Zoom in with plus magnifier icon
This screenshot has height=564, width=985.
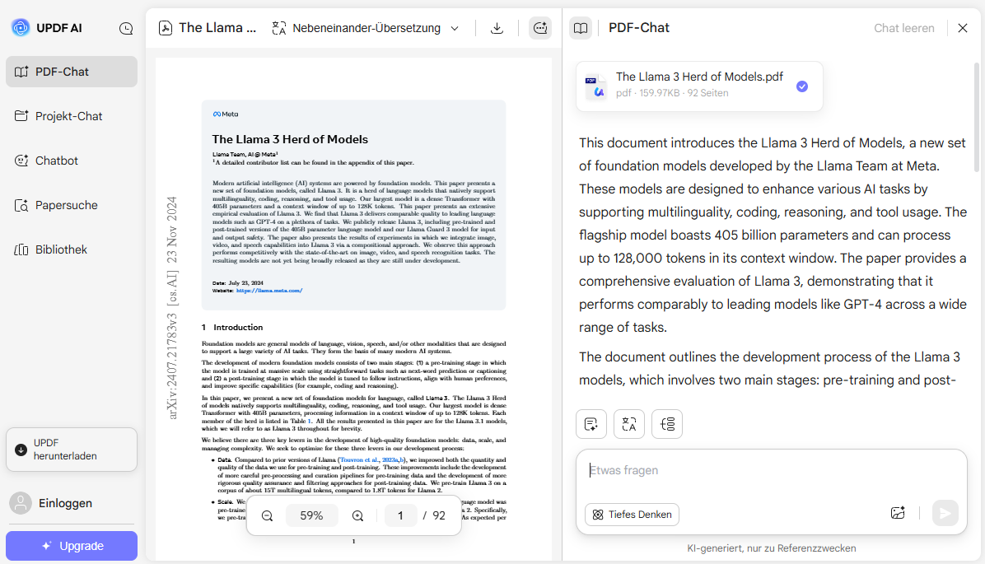[357, 515]
